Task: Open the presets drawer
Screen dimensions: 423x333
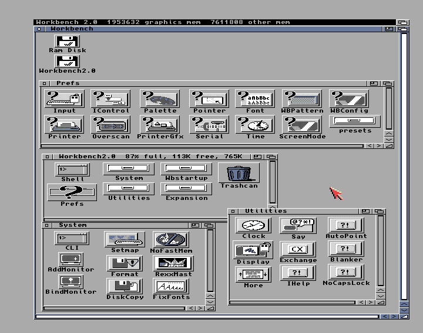Action: click(355, 121)
